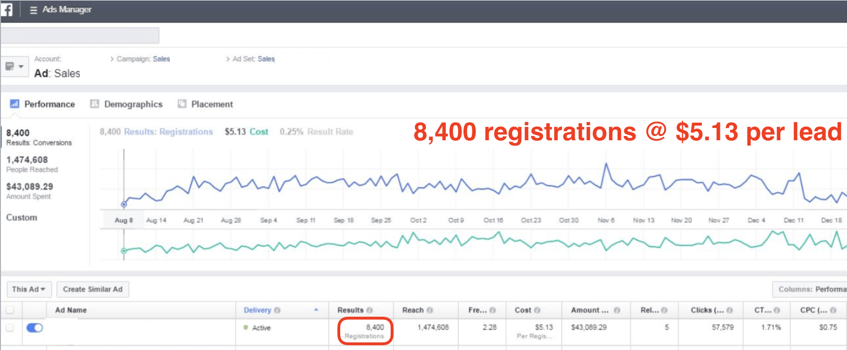Click the Performance chart icon
Image resolution: width=847 pixels, height=350 pixels.
(x=14, y=104)
